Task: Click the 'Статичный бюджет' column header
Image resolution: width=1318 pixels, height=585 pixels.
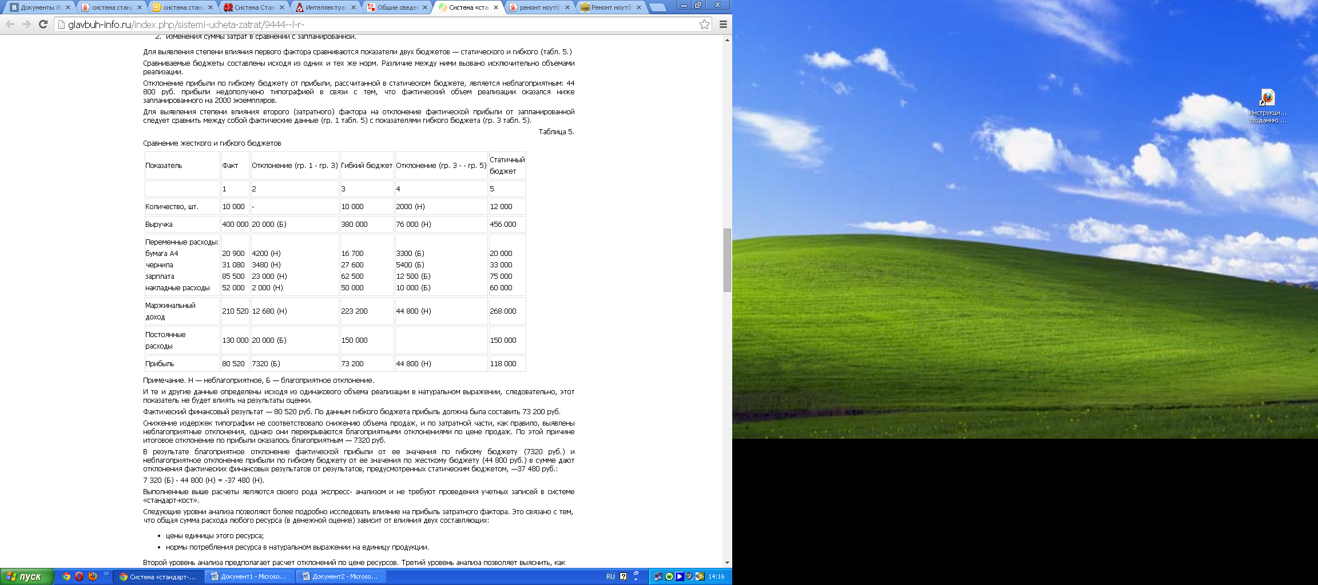Action: (507, 166)
